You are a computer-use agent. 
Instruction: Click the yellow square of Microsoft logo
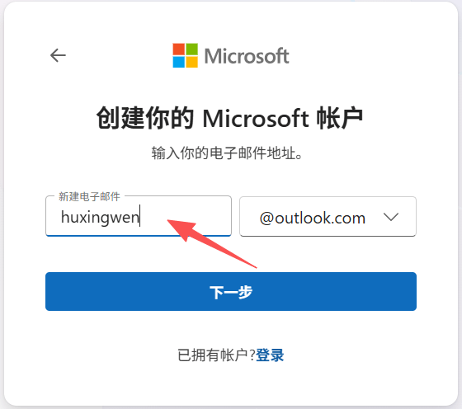pos(191,62)
